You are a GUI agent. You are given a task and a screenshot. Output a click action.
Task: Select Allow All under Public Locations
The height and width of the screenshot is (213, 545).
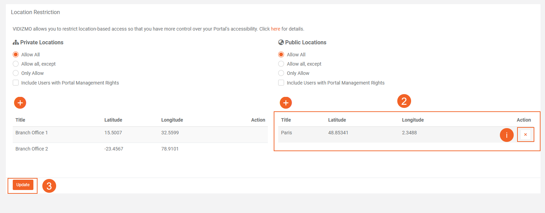tap(281, 55)
